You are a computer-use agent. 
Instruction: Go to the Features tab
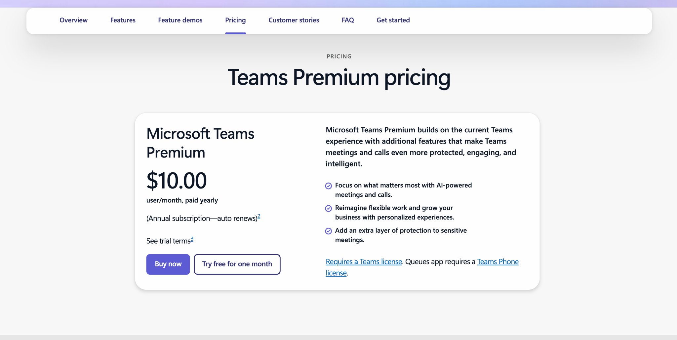coord(123,20)
